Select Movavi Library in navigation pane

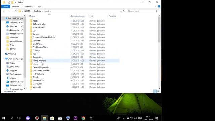coord(16,41)
